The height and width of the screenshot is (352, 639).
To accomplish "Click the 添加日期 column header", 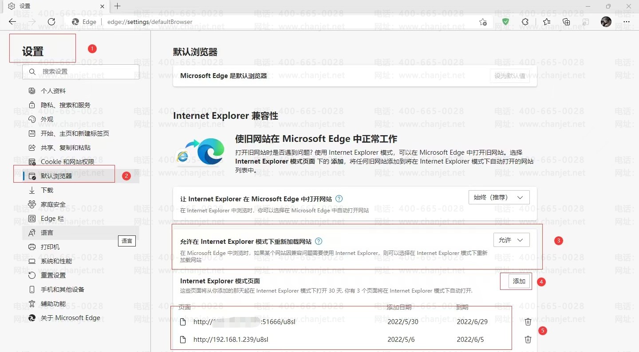I will 399,307.
